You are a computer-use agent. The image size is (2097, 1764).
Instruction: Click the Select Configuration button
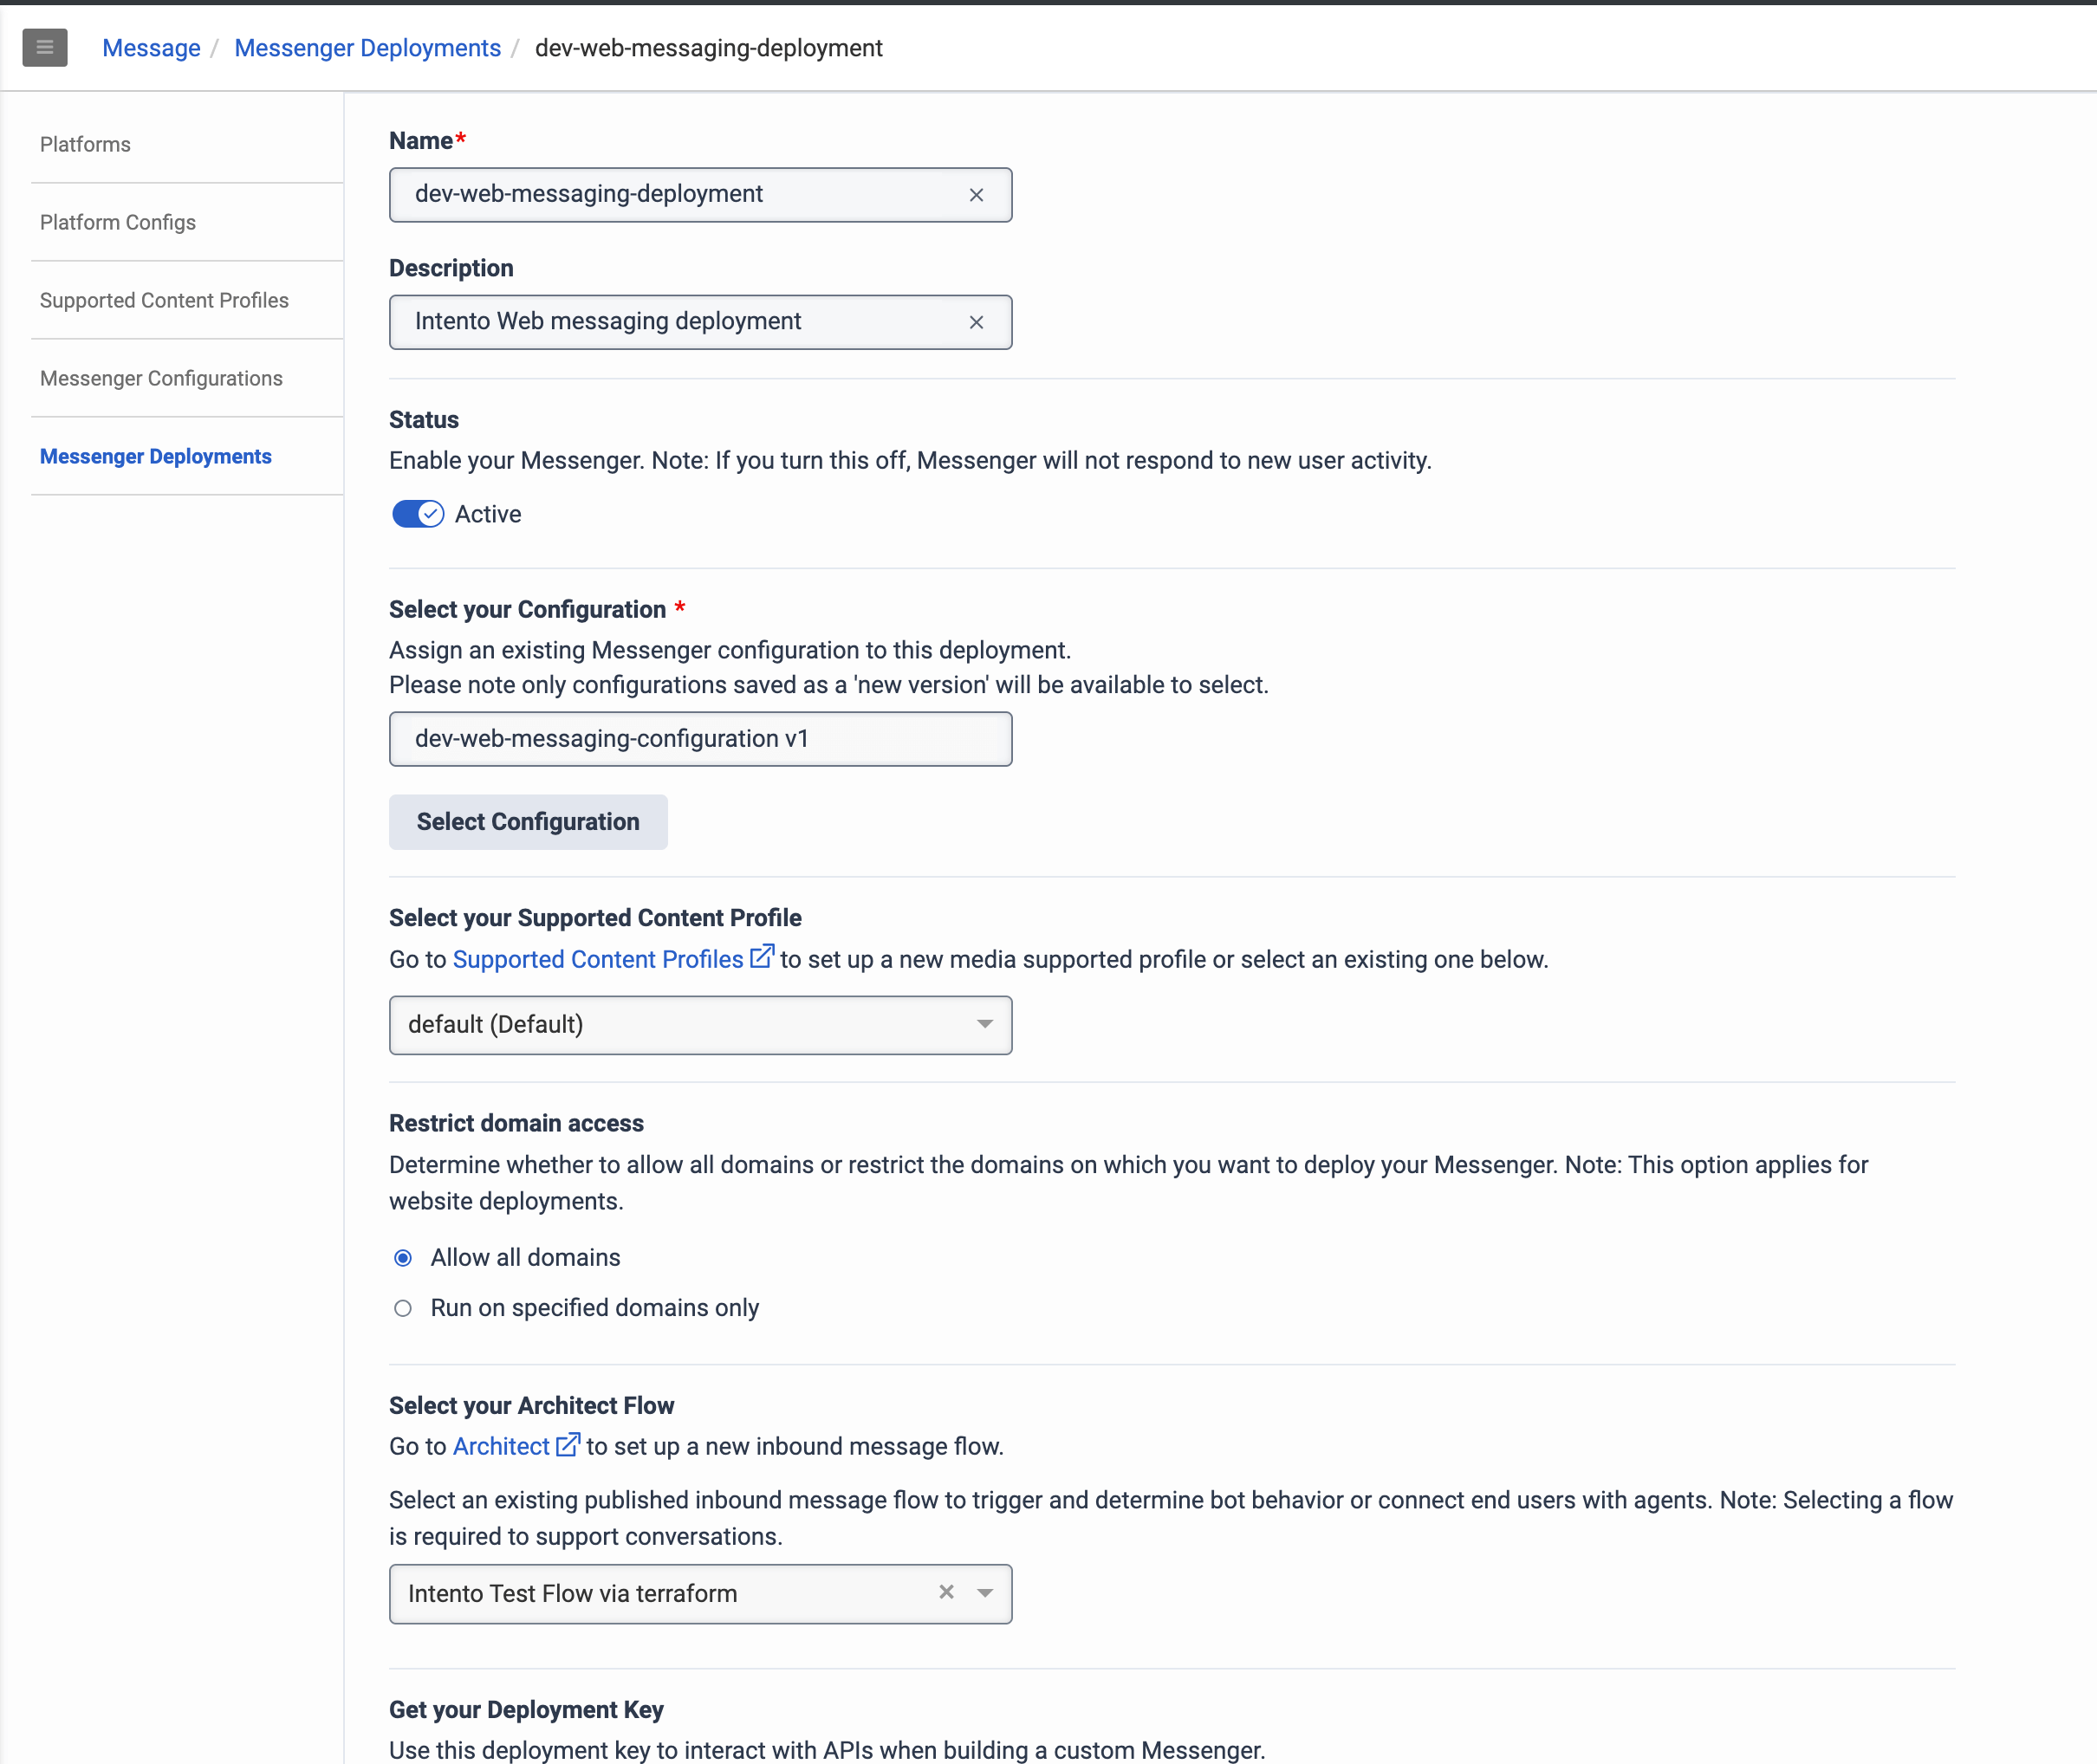(x=528, y=822)
